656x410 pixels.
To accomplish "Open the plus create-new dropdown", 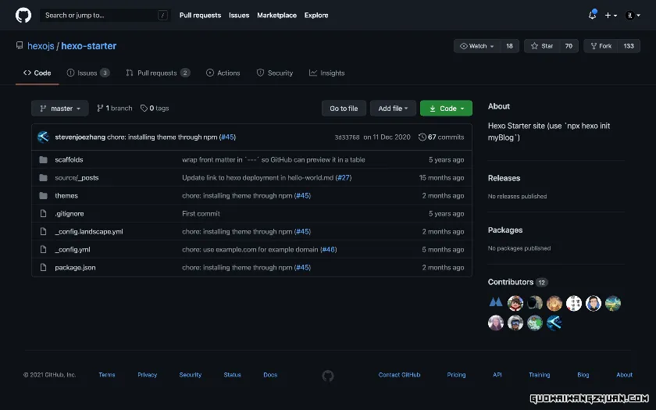I will (611, 15).
